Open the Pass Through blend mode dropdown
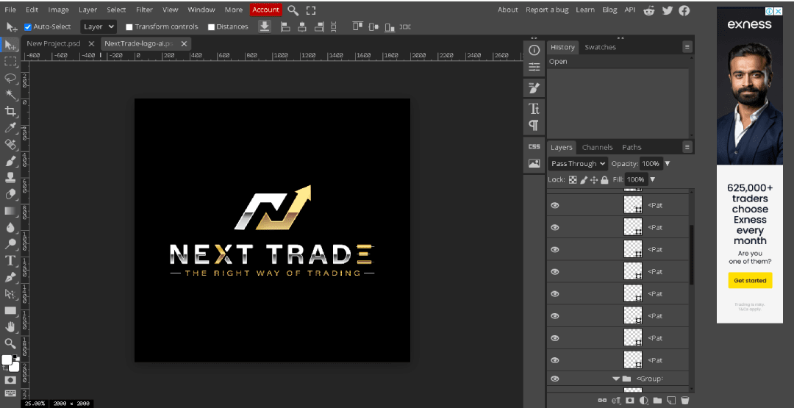The width and height of the screenshot is (794, 408). click(578, 163)
